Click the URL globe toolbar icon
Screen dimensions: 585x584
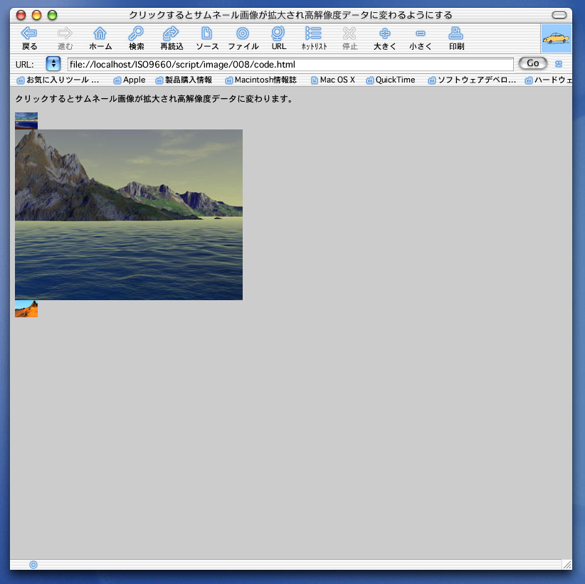(x=278, y=33)
